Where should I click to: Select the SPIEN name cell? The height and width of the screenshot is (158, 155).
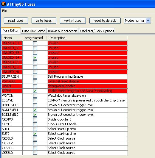tap(12, 91)
